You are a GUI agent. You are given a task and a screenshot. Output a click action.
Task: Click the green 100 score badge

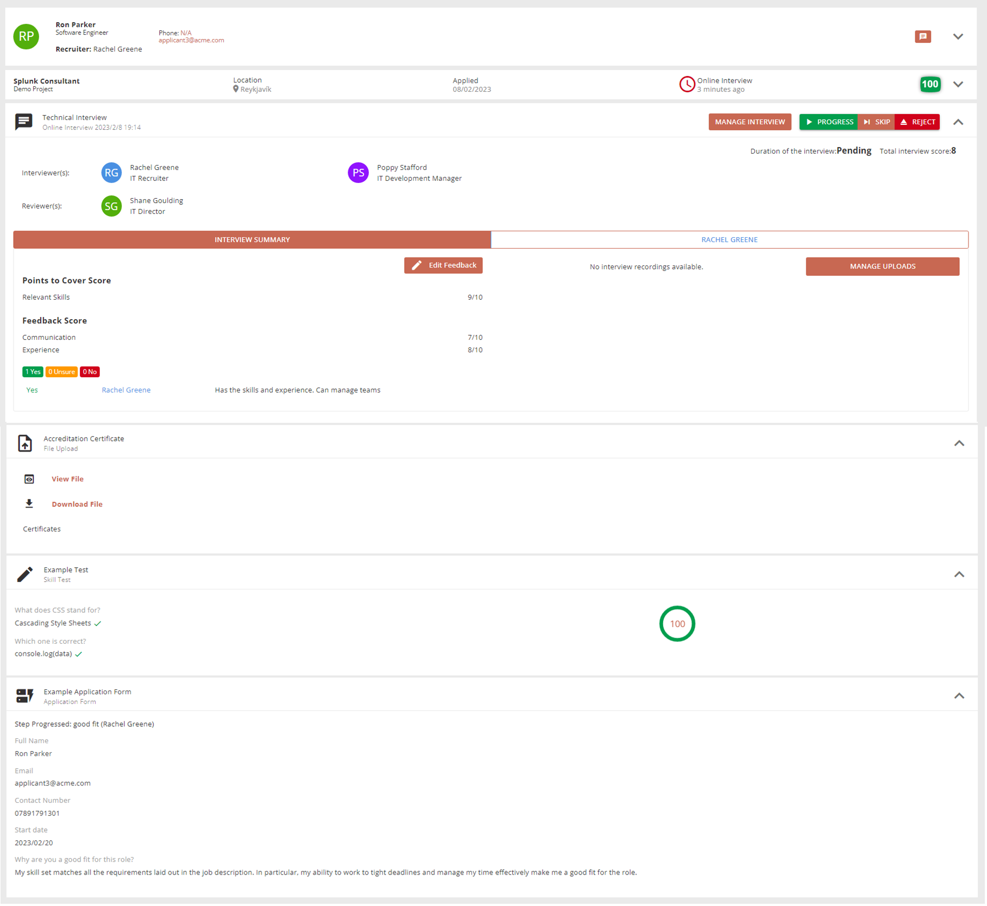point(930,84)
